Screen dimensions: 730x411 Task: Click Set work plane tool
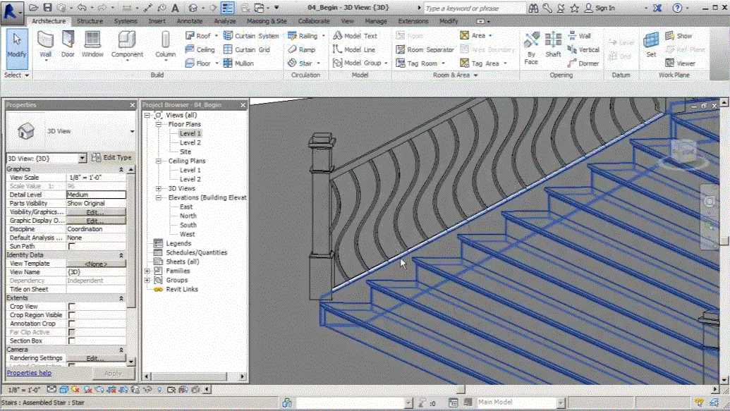coord(651,45)
